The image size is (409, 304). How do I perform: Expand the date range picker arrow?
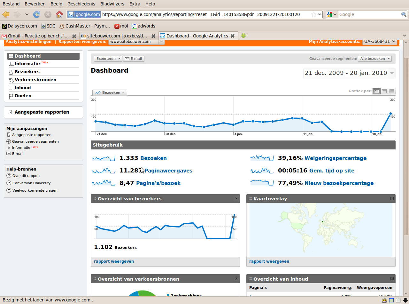tap(392, 73)
